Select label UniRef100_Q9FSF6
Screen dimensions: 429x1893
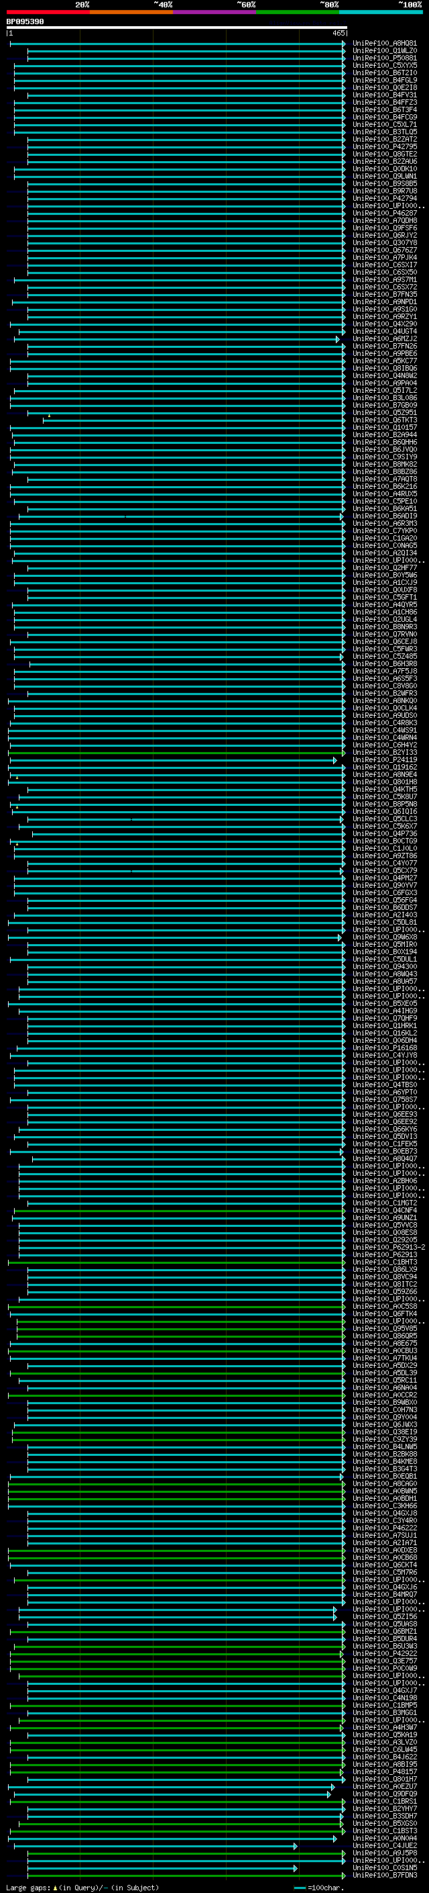click(385, 228)
